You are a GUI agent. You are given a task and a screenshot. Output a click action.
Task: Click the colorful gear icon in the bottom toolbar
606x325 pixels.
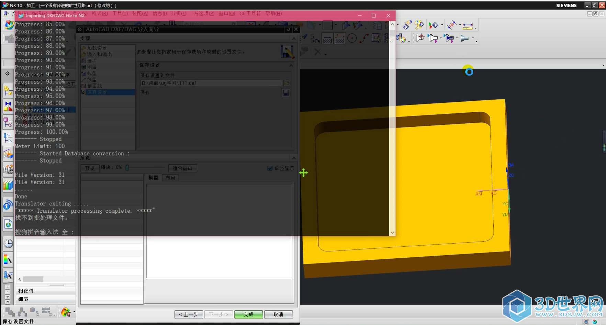[66, 312]
